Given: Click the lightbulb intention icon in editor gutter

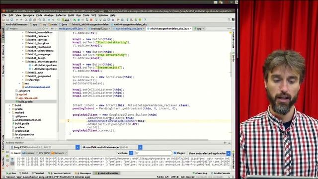Looking at the screenshot, I should (69, 121).
